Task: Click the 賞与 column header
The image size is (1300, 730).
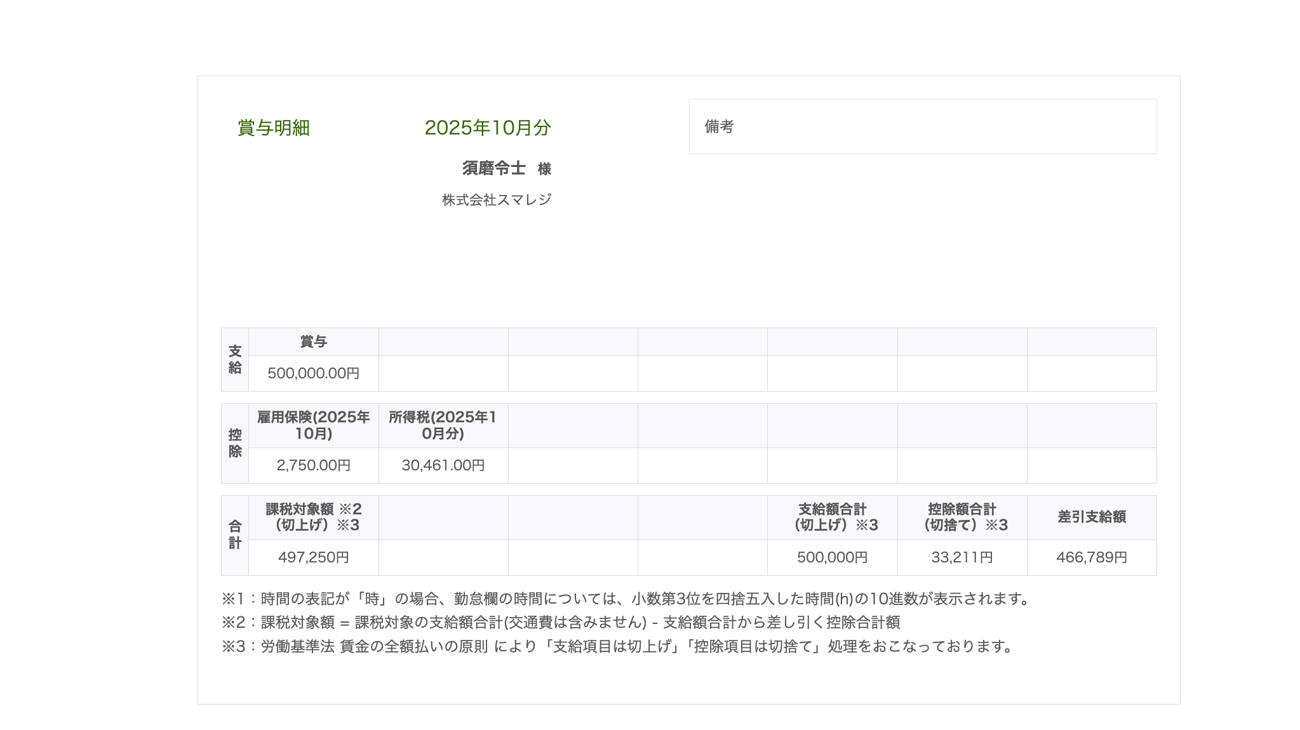Action: click(x=312, y=341)
